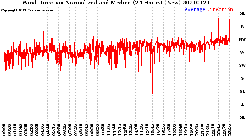This screenshot has width=252, height=137.
Task: Click the '21:35' time axis label
Action: (207, 130)
